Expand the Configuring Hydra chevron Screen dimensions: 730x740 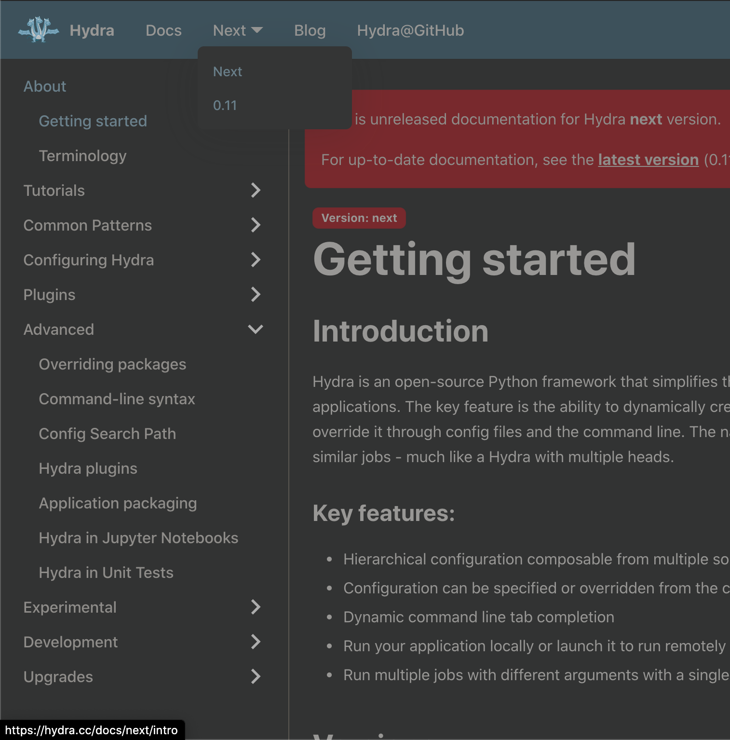[256, 260]
